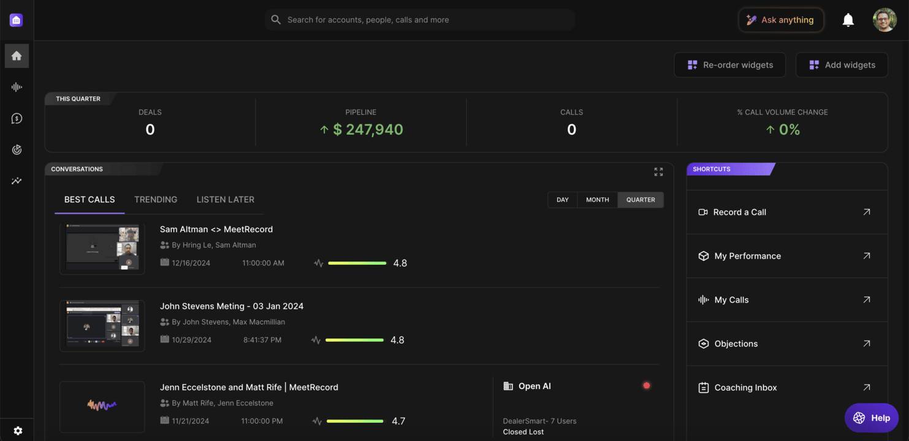Open the Objections shortcut arrow

(x=866, y=344)
